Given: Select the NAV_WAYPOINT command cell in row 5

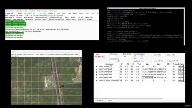Looking at the screenshot, I should tap(109, 77).
